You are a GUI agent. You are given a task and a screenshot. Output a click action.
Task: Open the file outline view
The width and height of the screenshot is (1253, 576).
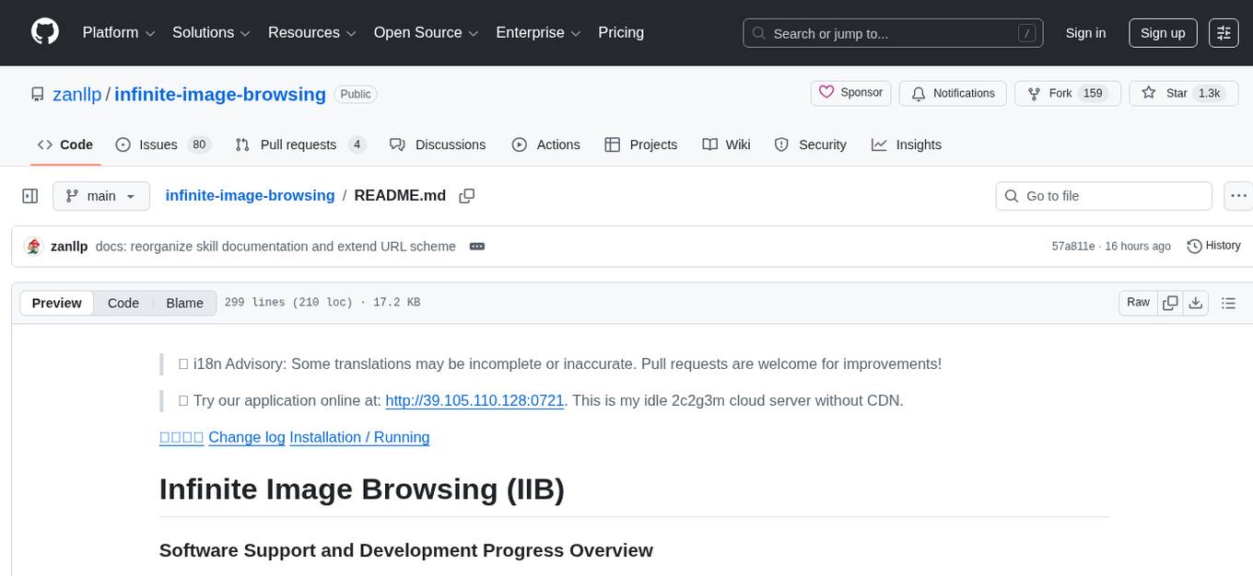coord(1229,302)
